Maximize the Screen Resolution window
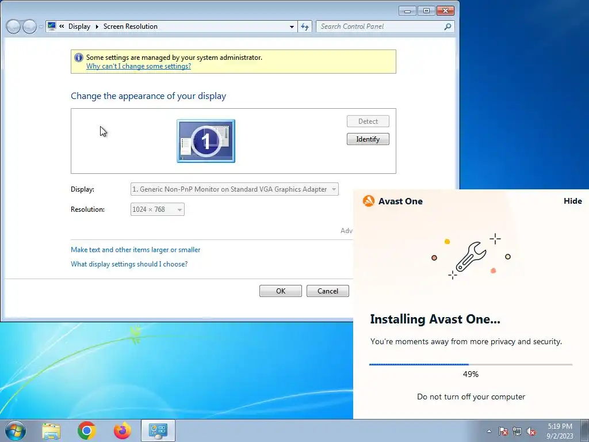 point(426,10)
